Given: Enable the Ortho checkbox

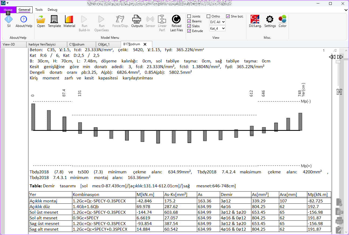Looking at the screenshot, I should pyautogui.click(x=209, y=16).
